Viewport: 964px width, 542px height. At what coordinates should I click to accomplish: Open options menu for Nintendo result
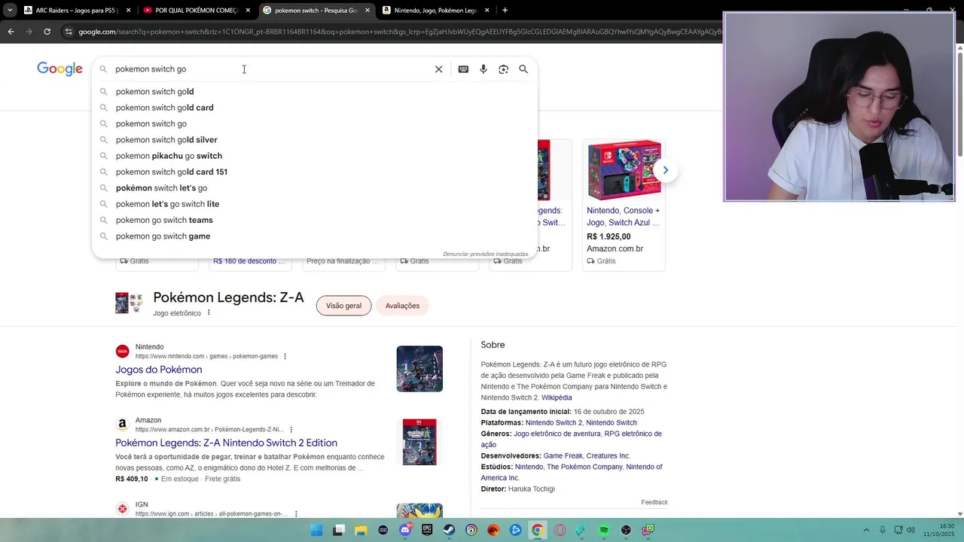point(285,356)
